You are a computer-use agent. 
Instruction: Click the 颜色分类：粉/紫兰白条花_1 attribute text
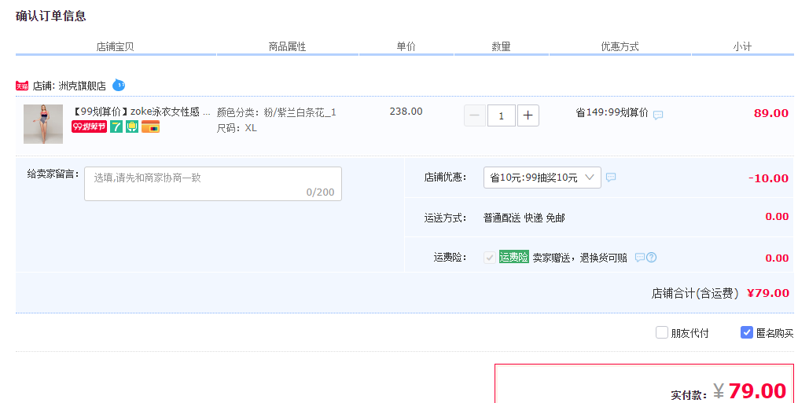pos(277,112)
